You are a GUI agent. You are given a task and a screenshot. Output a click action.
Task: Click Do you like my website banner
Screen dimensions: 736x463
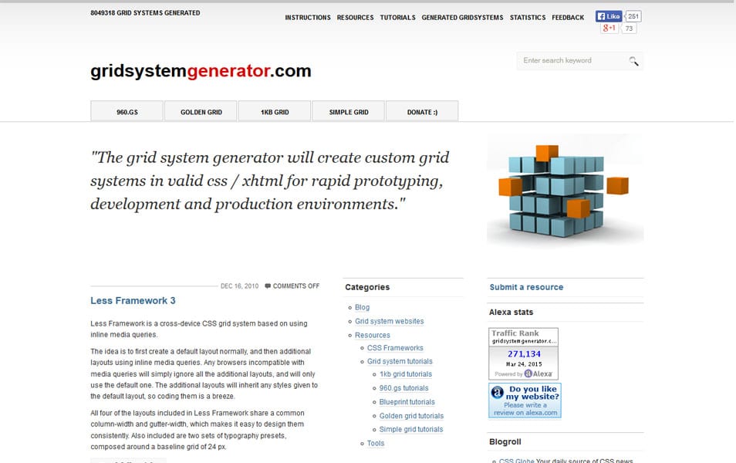525,400
